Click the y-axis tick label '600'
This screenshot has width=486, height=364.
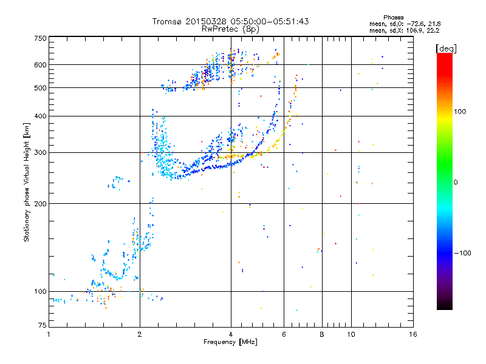click(x=40, y=65)
